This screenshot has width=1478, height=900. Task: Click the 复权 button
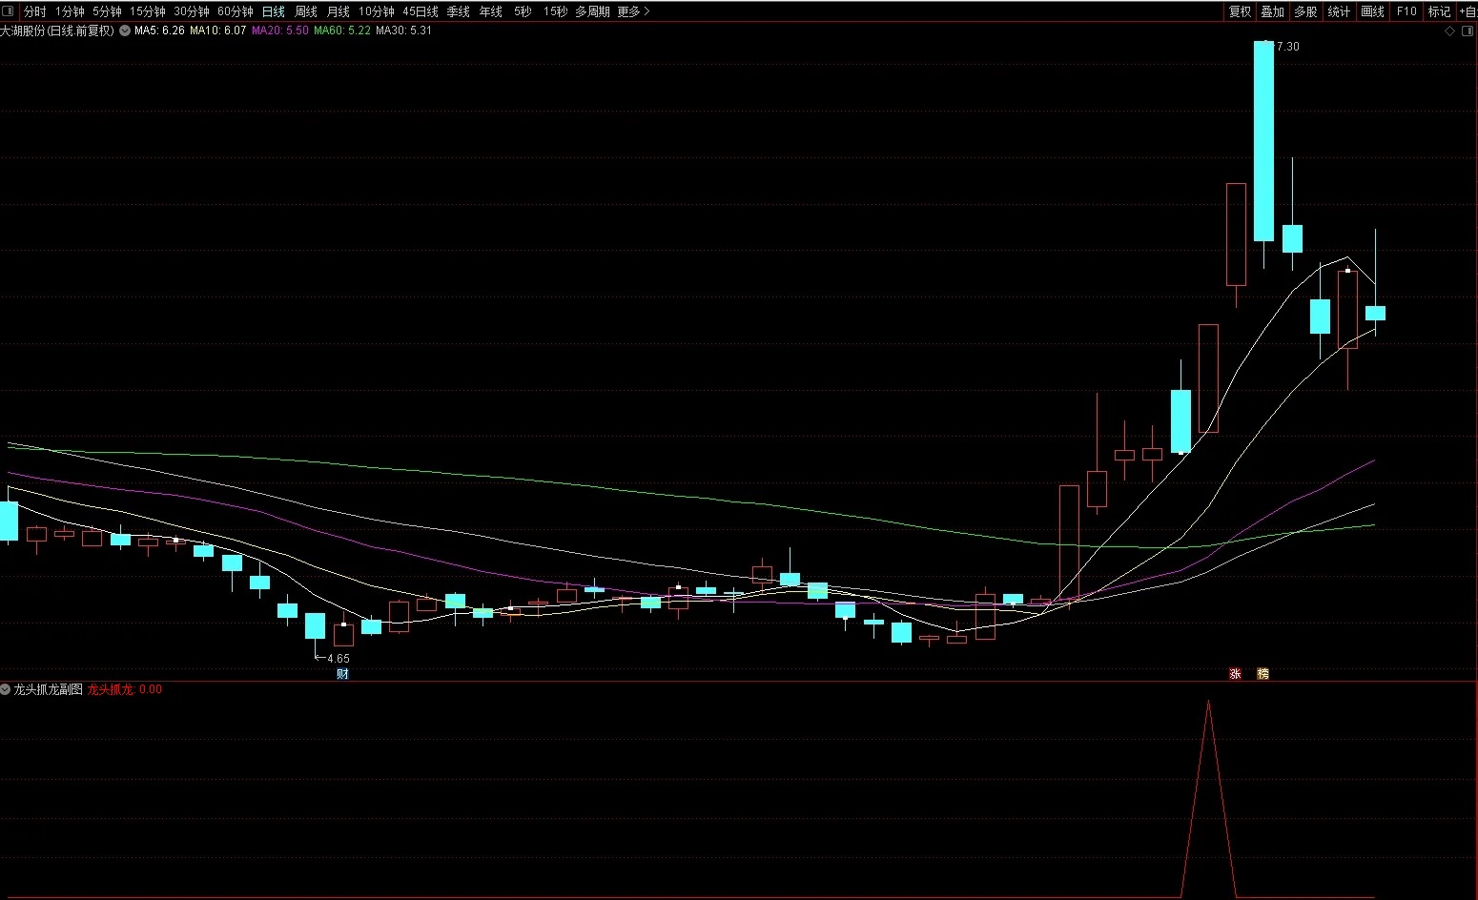[1240, 11]
